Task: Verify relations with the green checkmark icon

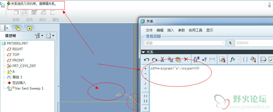Action: coord(271,60)
